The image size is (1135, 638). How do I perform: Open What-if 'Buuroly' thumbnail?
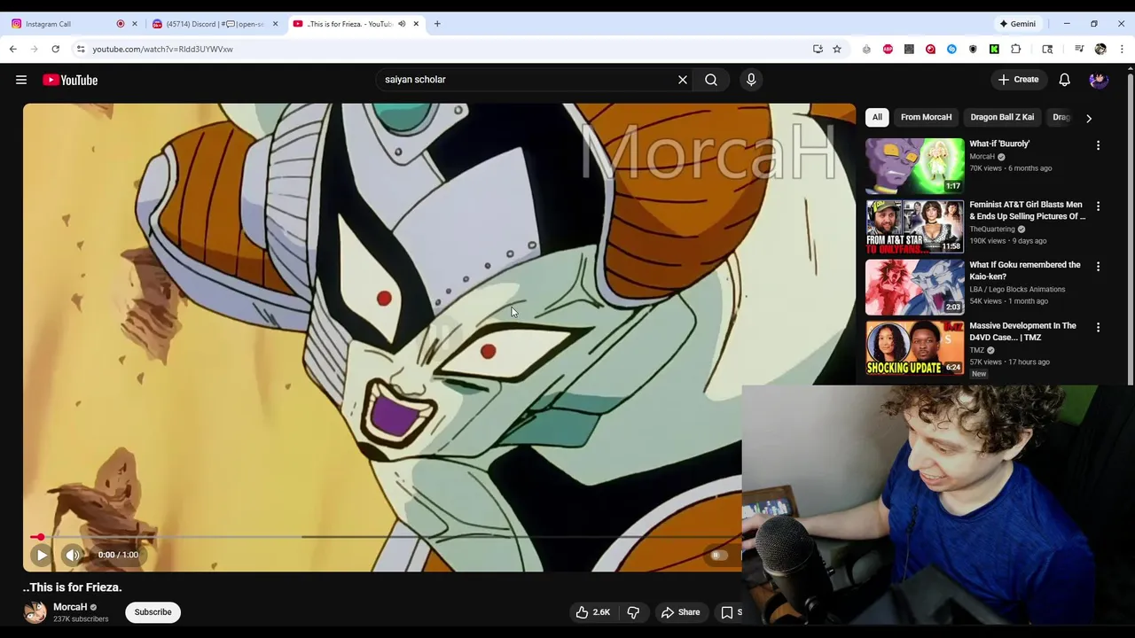[914, 166]
